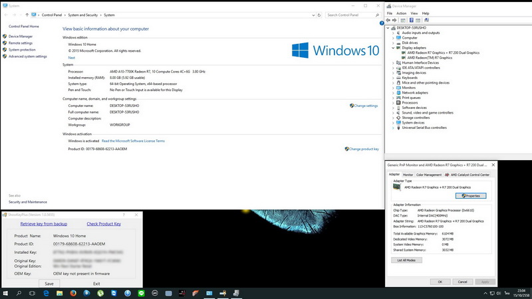This screenshot has height=299, width=532.
Task: Open Action menu in Device Manager
Action: tap(402, 13)
